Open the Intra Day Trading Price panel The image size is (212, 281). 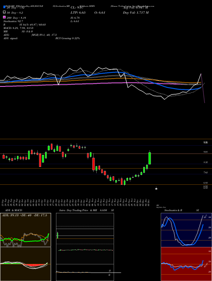pos(85,247)
